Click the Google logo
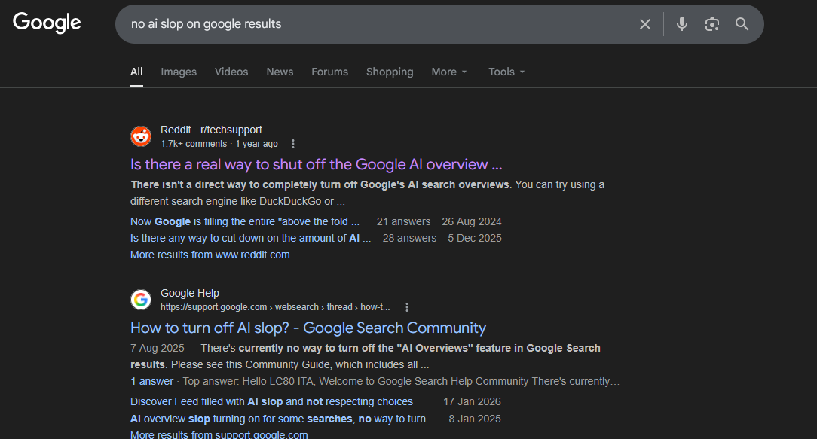817x439 pixels. [x=47, y=23]
